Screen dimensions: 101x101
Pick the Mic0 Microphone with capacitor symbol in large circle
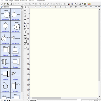15,27
